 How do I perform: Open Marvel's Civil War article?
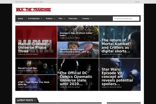(28, 68)
